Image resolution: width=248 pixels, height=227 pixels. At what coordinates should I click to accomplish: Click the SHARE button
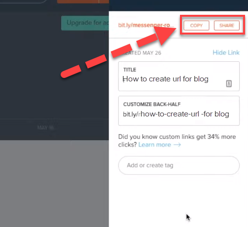227,26
